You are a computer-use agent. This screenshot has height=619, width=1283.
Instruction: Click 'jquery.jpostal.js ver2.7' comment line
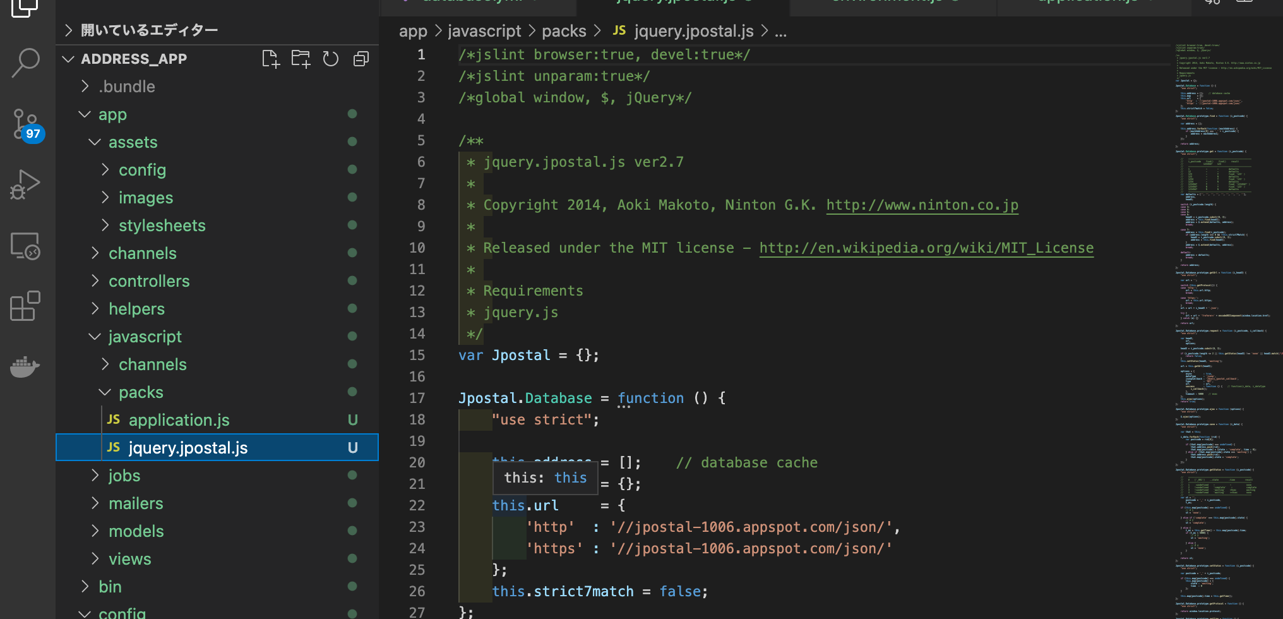583,162
